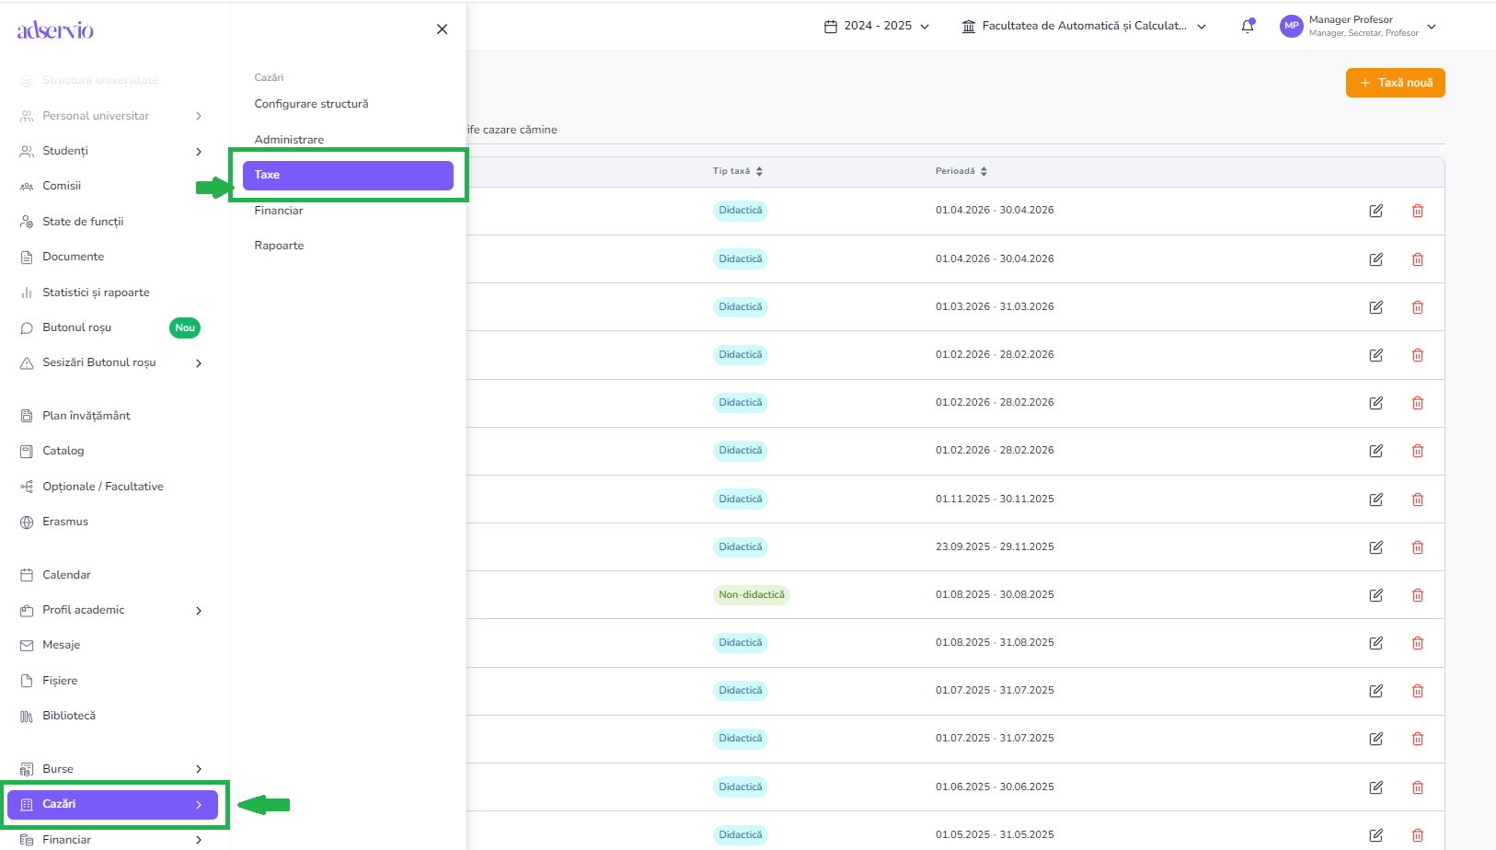
Task: Click the MP user avatar
Action: pos(1291,27)
